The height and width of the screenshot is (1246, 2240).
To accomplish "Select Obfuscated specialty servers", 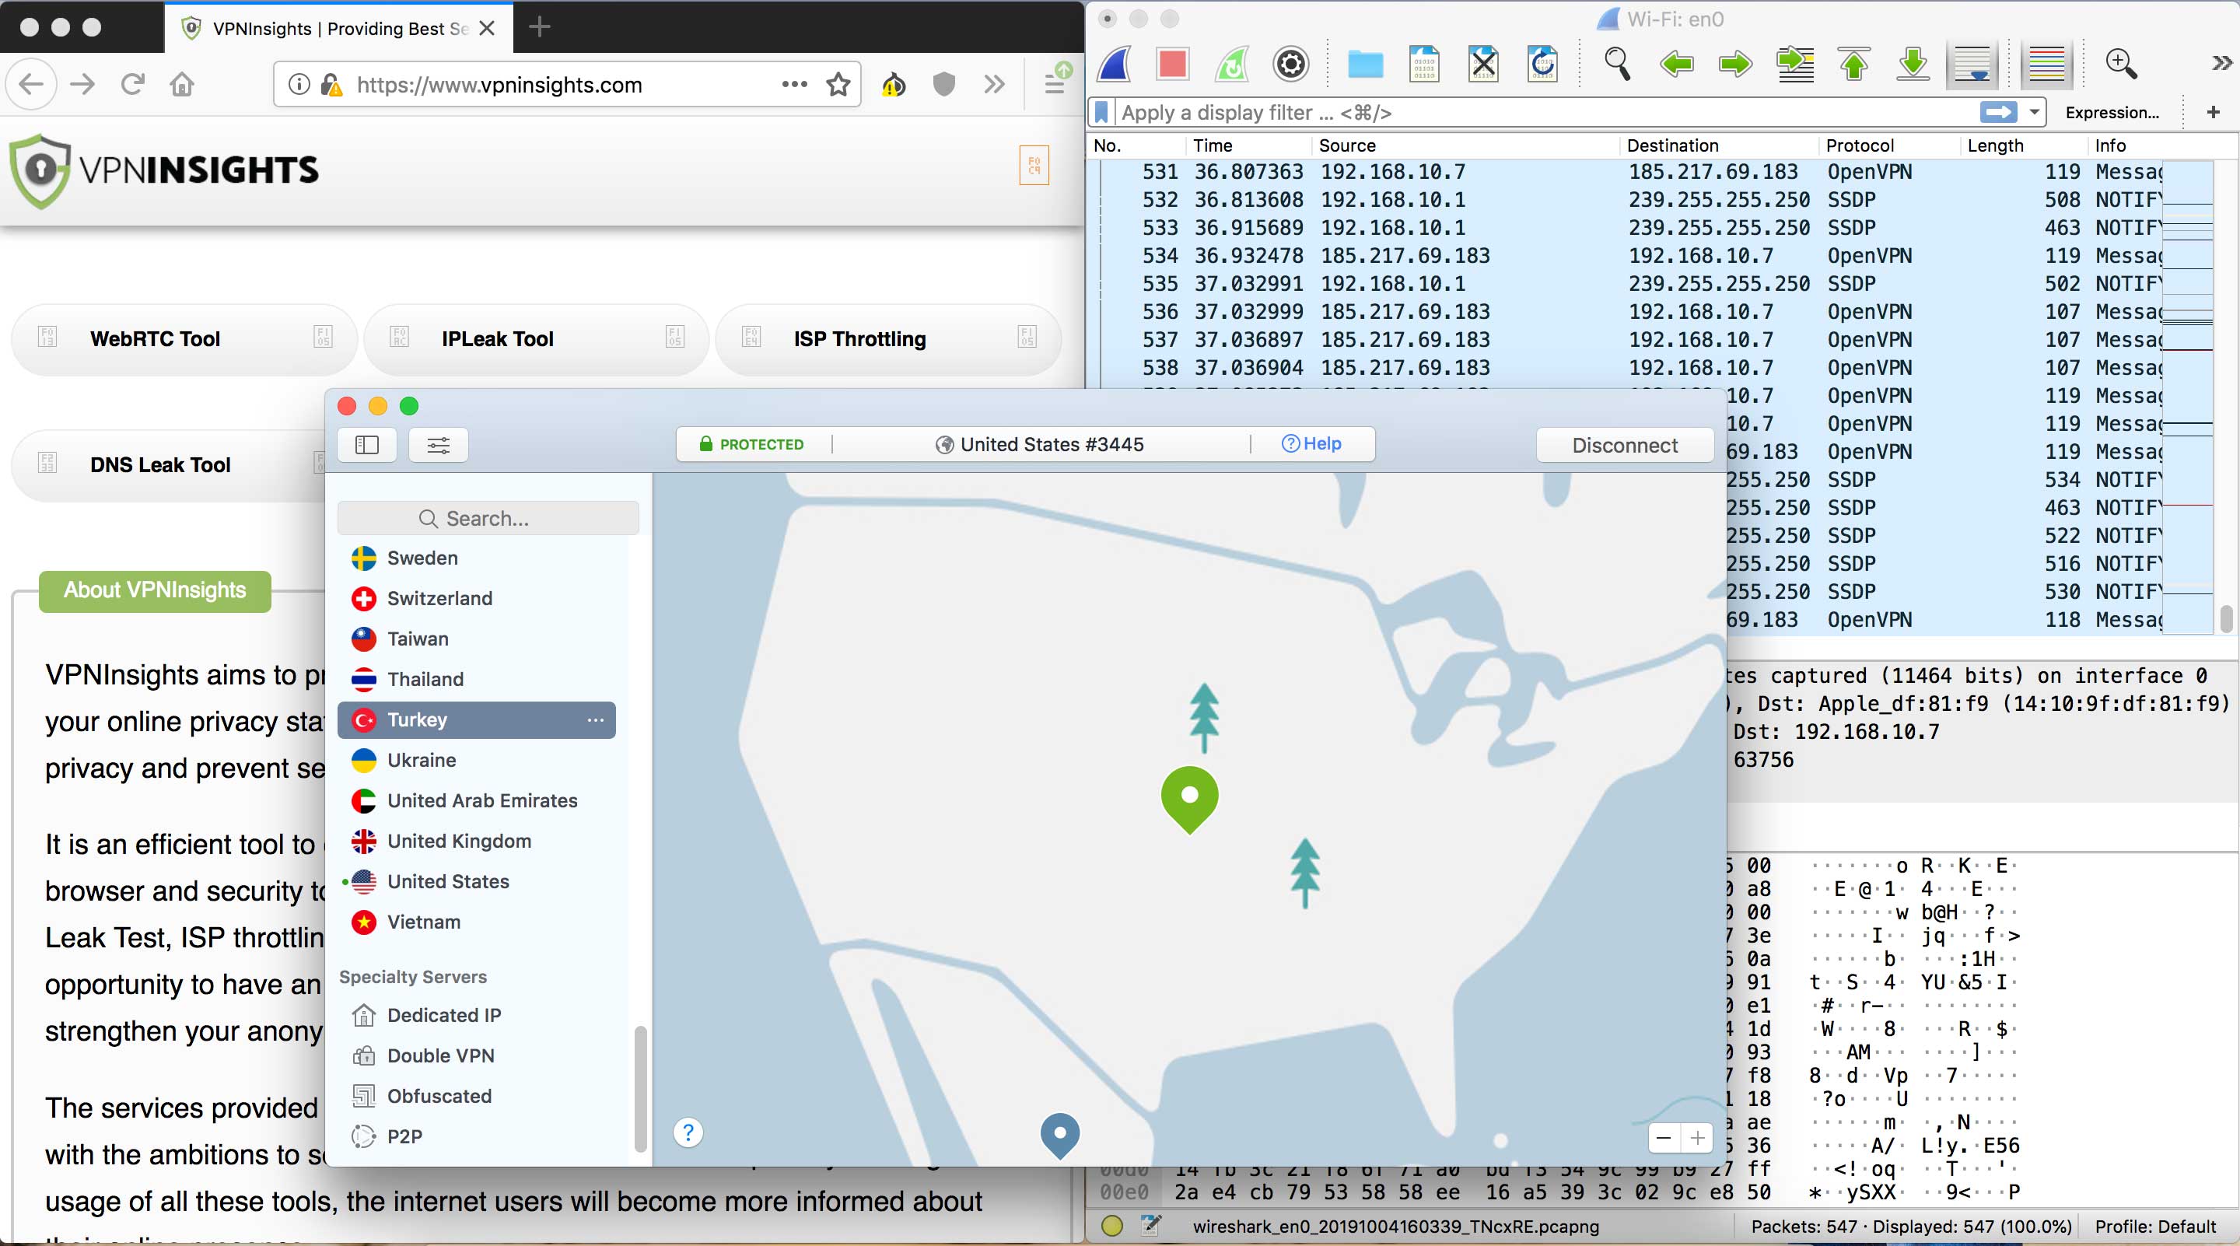I will click(x=477, y=1096).
